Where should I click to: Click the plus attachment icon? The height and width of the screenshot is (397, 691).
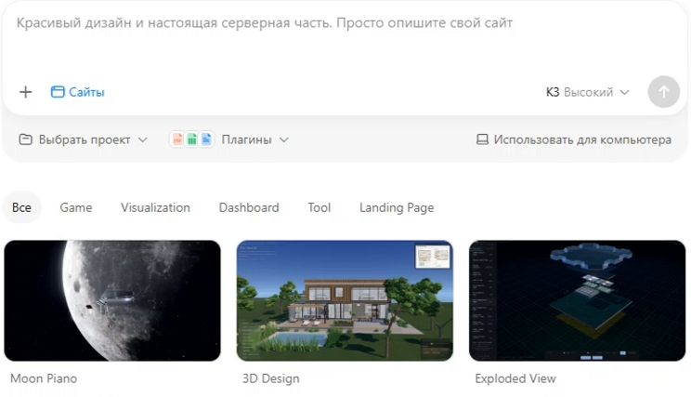coord(26,92)
